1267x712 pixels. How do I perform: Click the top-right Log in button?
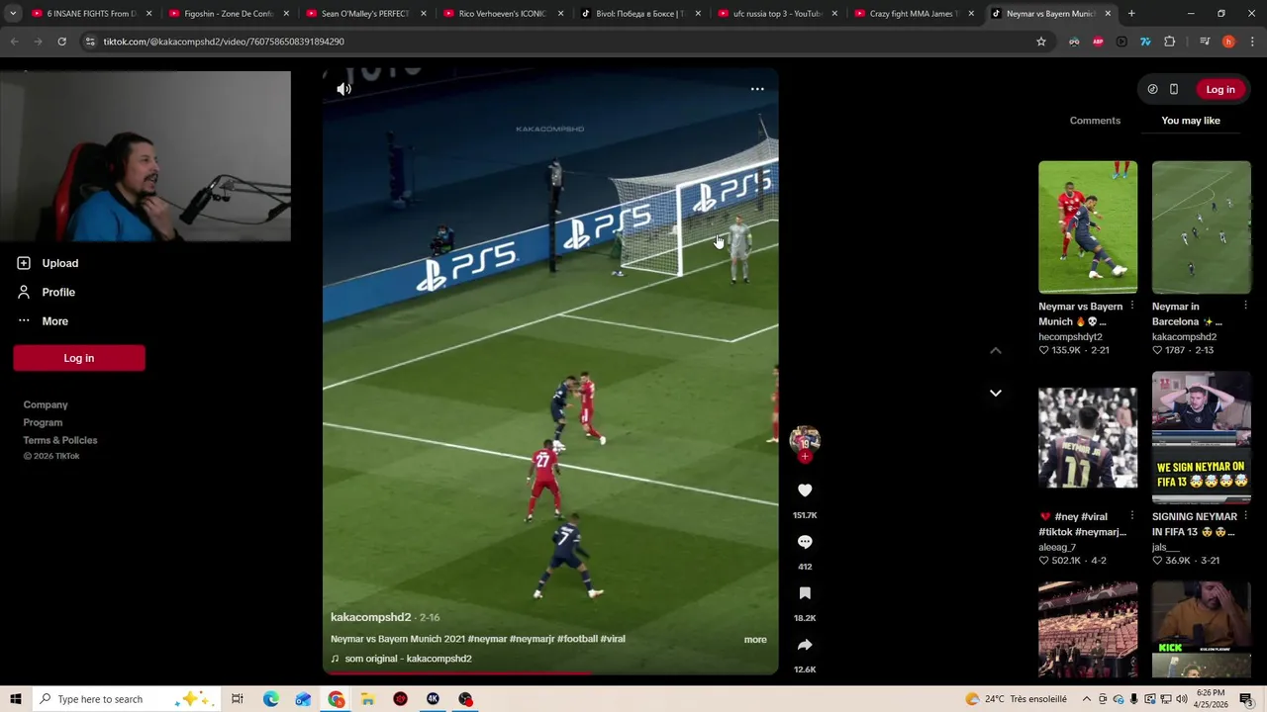[x=1220, y=89]
